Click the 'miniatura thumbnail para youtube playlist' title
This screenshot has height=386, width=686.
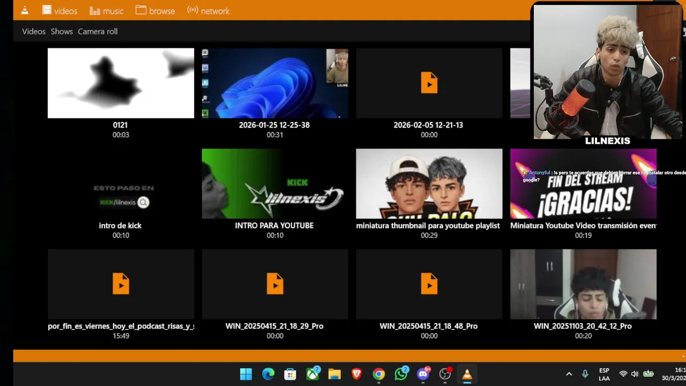pos(428,226)
